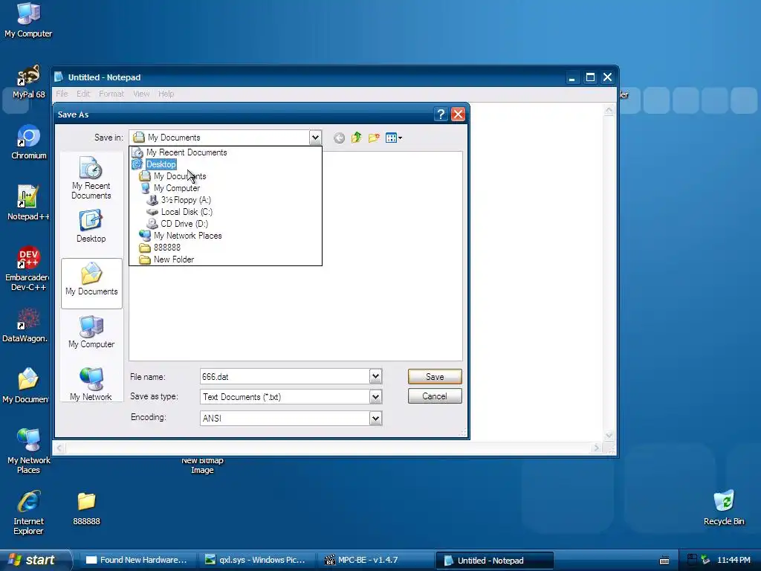This screenshot has width=761, height=571.
Task: Click the Save button
Action: [435, 377]
